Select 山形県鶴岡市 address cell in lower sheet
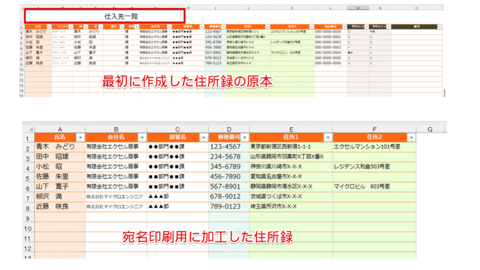 (x=291, y=157)
